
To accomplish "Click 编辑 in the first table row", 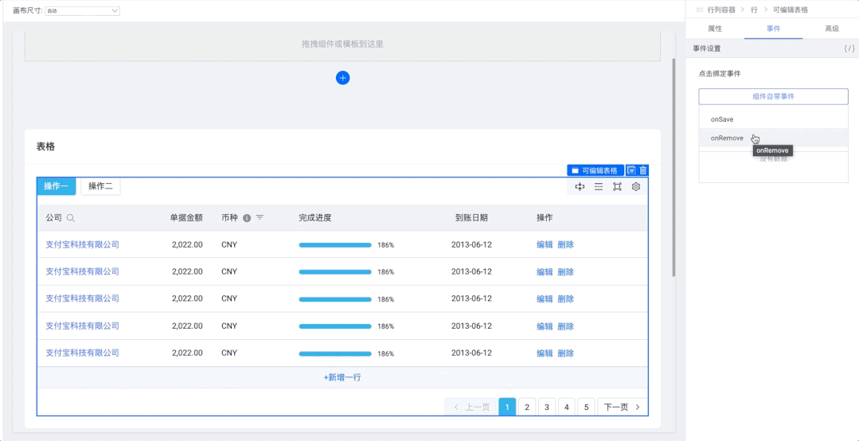I will [x=545, y=245].
